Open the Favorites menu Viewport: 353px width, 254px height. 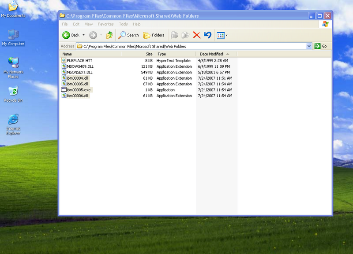[x=105, y=24]
